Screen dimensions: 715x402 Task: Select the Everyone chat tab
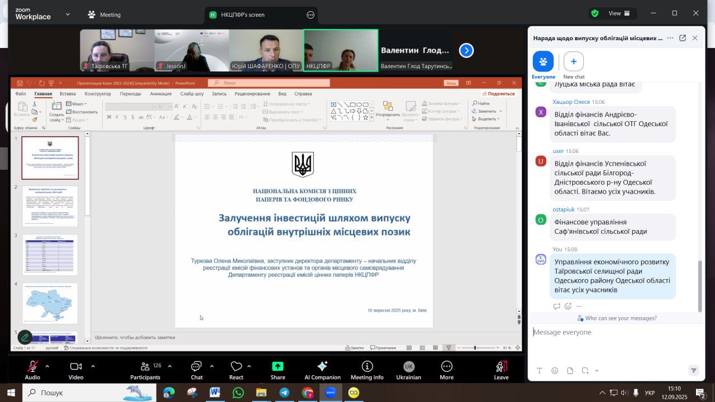(x=543, y=62)
